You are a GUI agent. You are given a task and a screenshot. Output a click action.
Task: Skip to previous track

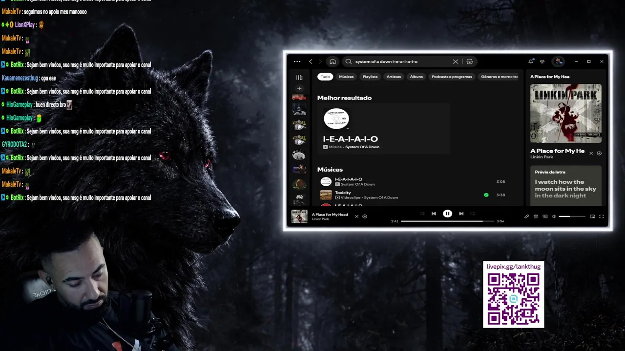coord(434,214)
